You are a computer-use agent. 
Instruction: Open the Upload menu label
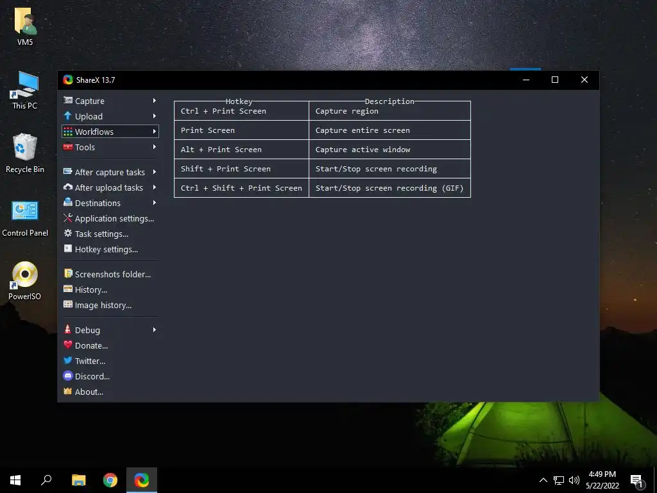pyautogui.click(x=89, y=117)
